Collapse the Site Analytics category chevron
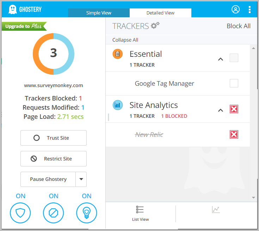The height and width of the screenshot is (231, 259). pos(221,110)
